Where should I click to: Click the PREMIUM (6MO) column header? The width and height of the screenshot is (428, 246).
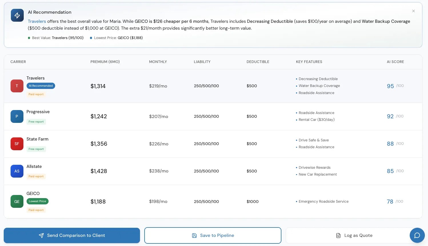coord(105,62)
